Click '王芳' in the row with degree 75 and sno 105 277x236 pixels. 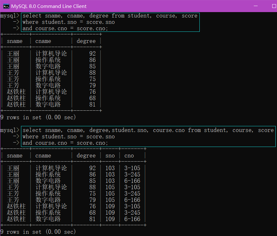point(13,193)
